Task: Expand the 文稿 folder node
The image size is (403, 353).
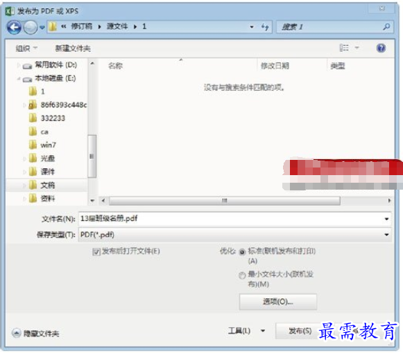Action: [25, 185]
